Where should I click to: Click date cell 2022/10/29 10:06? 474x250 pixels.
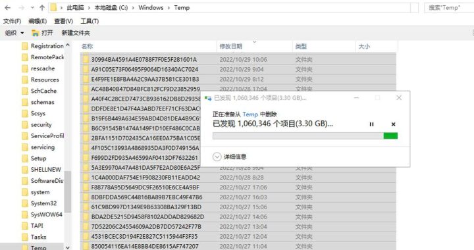click(244, 59)
